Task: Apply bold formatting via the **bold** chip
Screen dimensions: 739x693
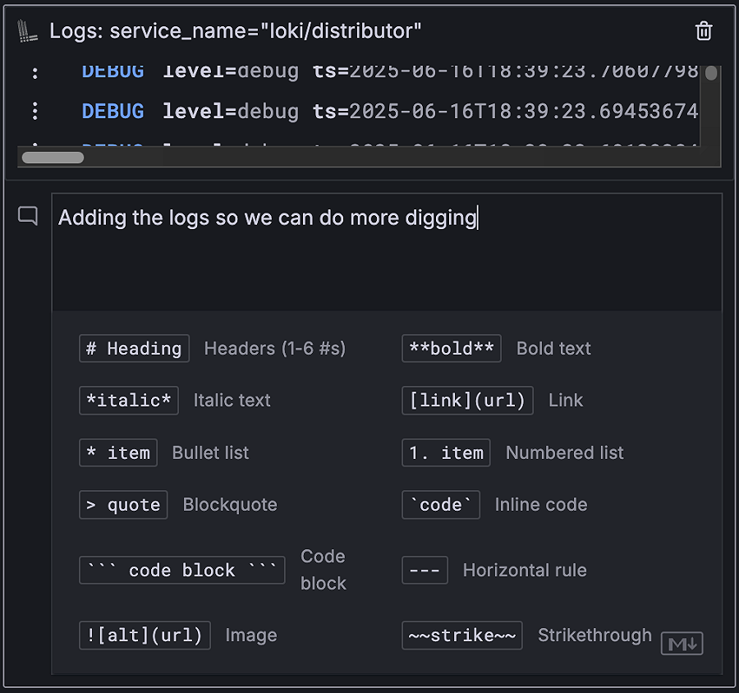Action: pos(451,348)
